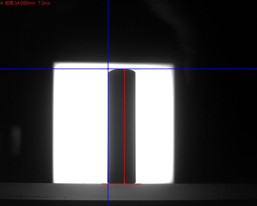257x206 pixels.
Task: Click the bright backlight area left of cylinder
Action: [80, 125]
